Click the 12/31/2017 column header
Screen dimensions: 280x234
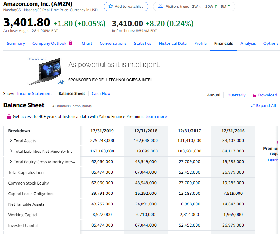tap(189, 131)
